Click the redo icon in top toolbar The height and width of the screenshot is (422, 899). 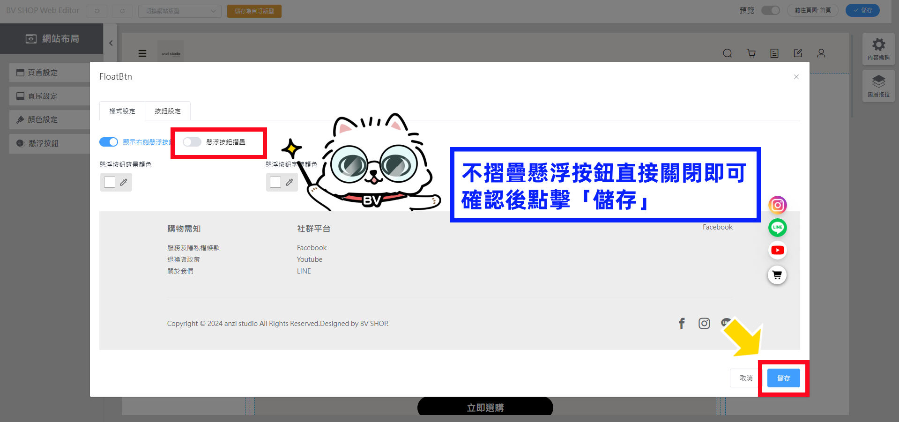(x=122, y=11)
